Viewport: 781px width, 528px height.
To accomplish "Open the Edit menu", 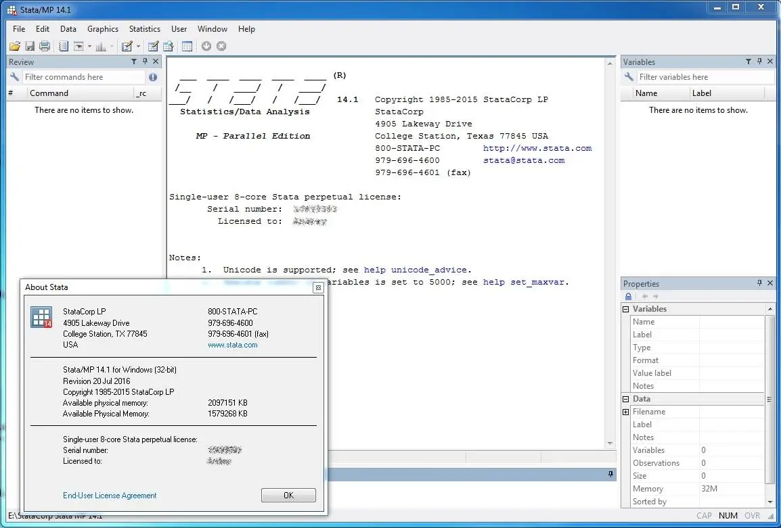I will [43, 29].
